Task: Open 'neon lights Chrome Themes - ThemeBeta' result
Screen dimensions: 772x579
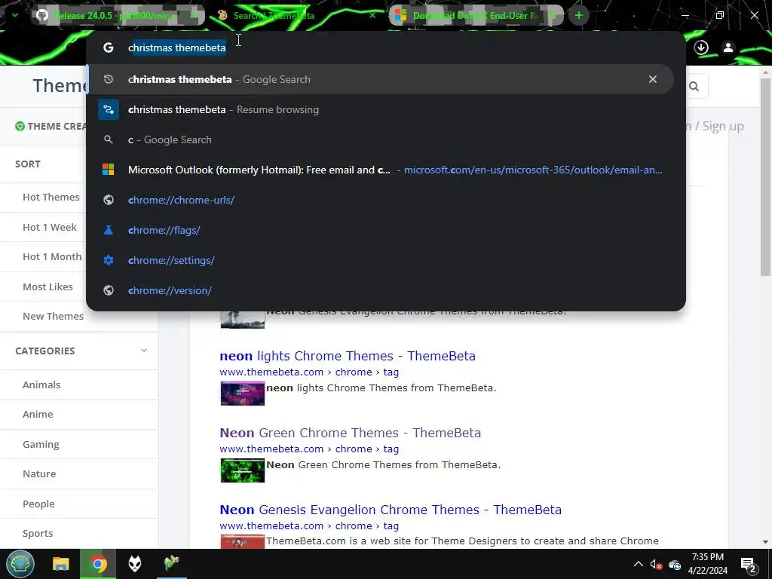Action: point(348,356)
